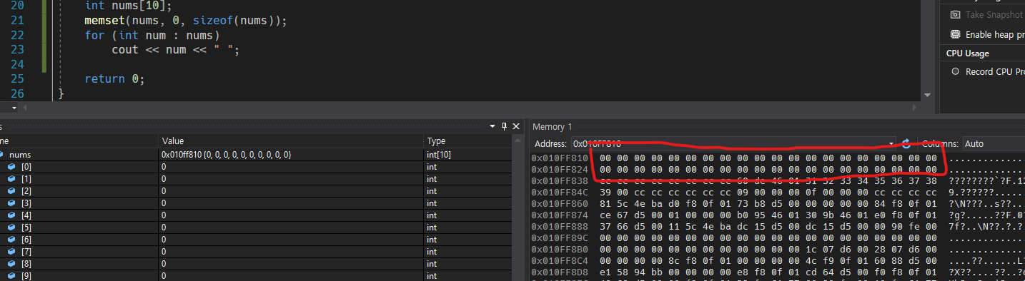1025x281 pixels.
Task: Click the int[10] type cell
Action: [438, 154]
